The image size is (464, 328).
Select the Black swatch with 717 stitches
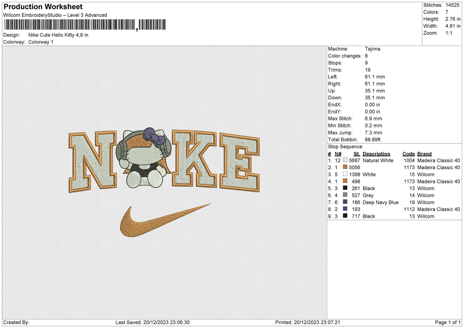345,216
